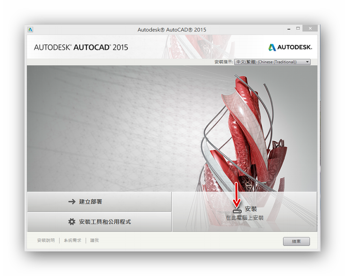Click the title text Autodesk® AutoCAD® 2015
This screenshot has width=345, height=276.
[x=172, y=30]
